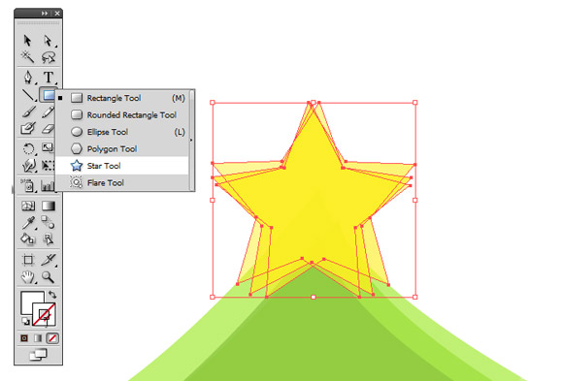Screen dimensions: 563x381
Task: Click the Stroke swatch with red slash
Action: pos(44,315)
